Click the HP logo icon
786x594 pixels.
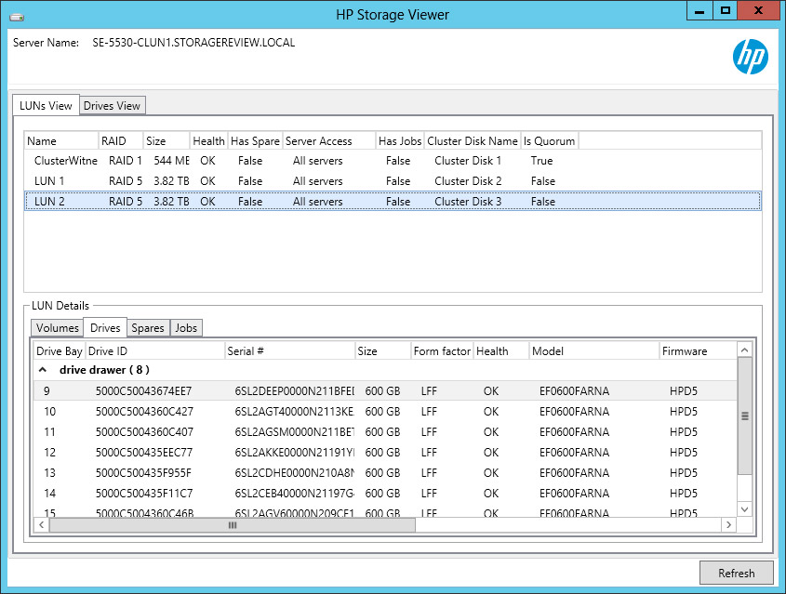coord(750,57)
